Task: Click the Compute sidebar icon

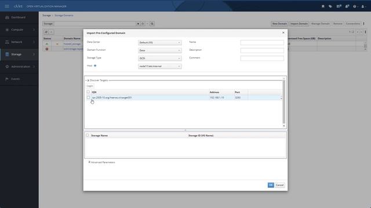Action: [x=7, y=29]
